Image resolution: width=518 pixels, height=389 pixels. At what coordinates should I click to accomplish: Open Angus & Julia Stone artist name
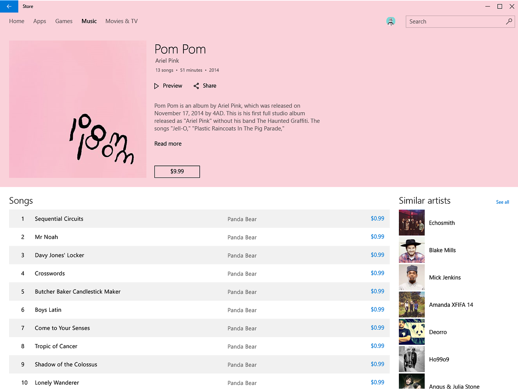pos(454,386)
